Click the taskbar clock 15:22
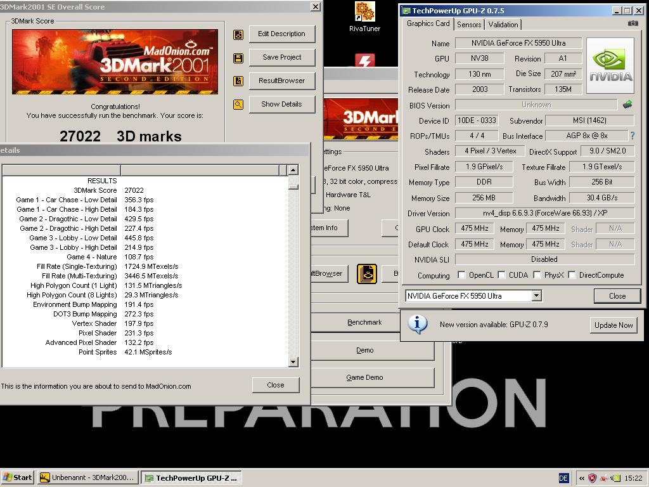The height and width of the screenshot is (487, 649). click(x=633, y=478)
